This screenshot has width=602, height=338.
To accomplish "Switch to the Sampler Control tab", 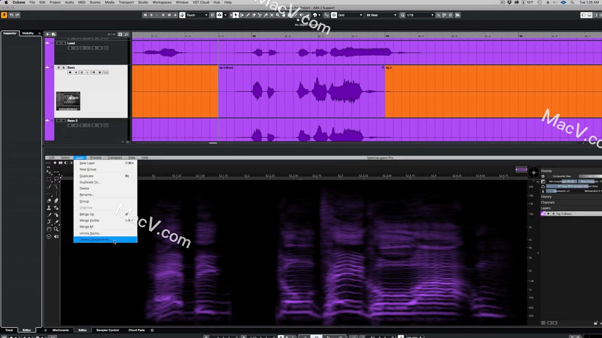I will point(108,330).
